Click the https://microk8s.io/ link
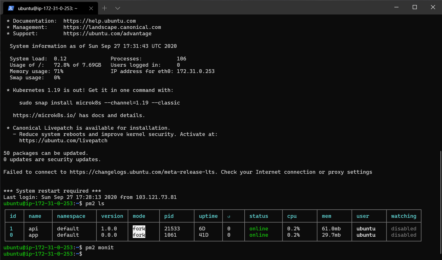 point(44,116)
